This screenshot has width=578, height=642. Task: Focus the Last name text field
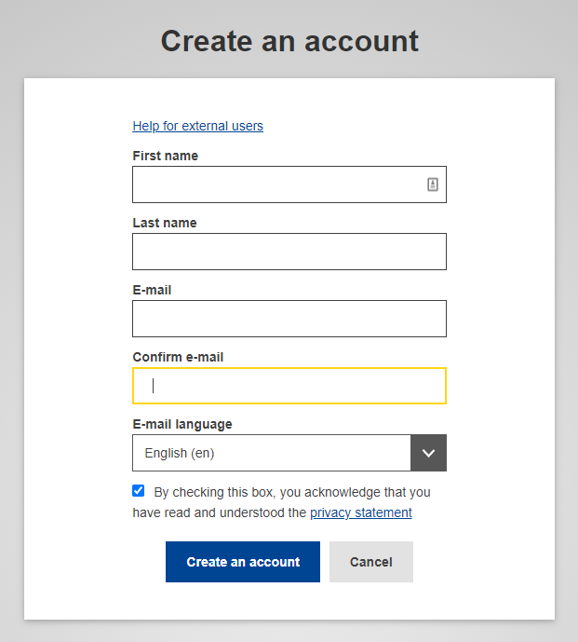pos(289,252)
